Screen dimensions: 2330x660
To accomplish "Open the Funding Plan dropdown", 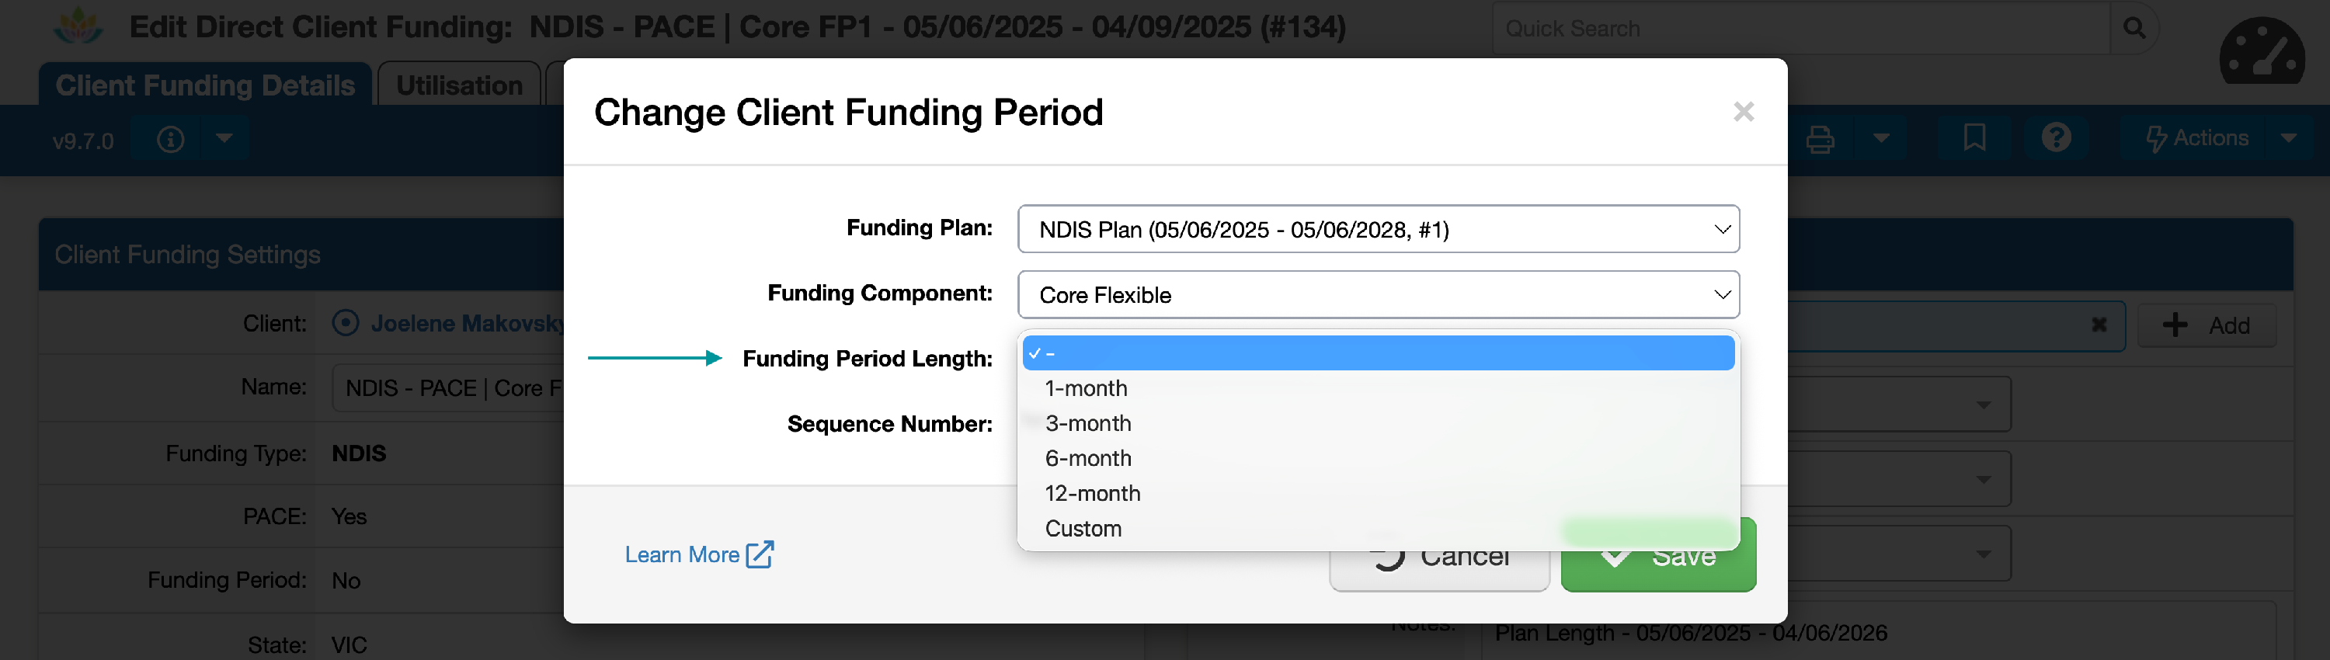I will (x=1378, y=230).
